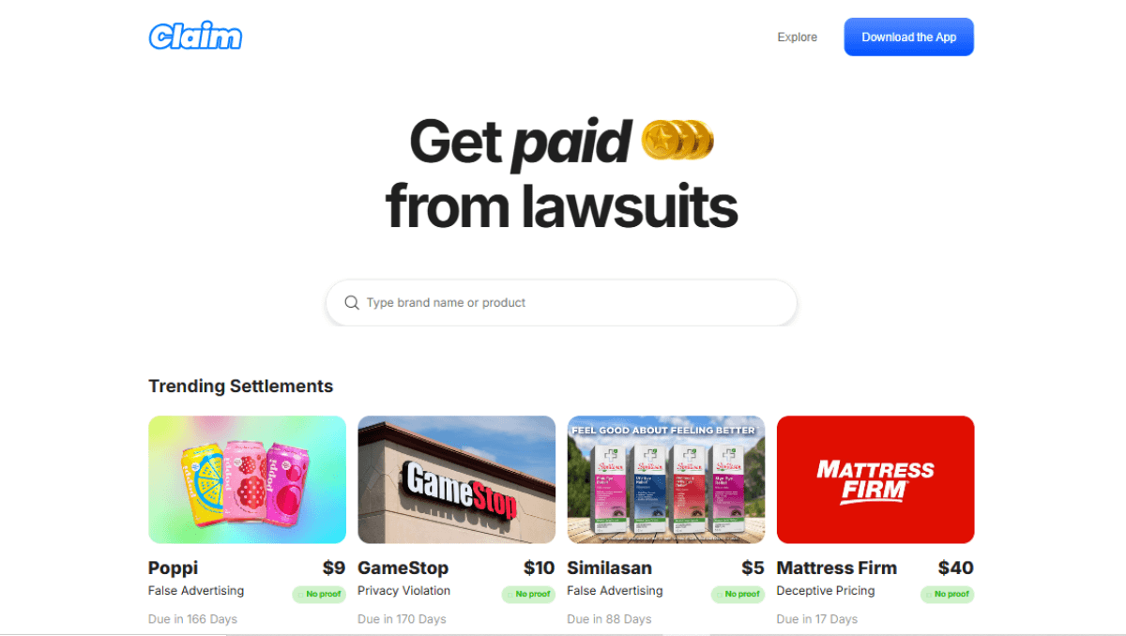Select the GameStop settlement title
Viewport: 1126px width, 636px height.
pos(403,568)
